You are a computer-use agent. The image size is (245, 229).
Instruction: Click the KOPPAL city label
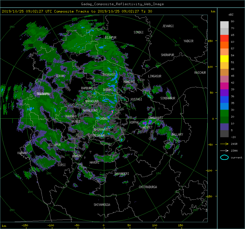134,122
